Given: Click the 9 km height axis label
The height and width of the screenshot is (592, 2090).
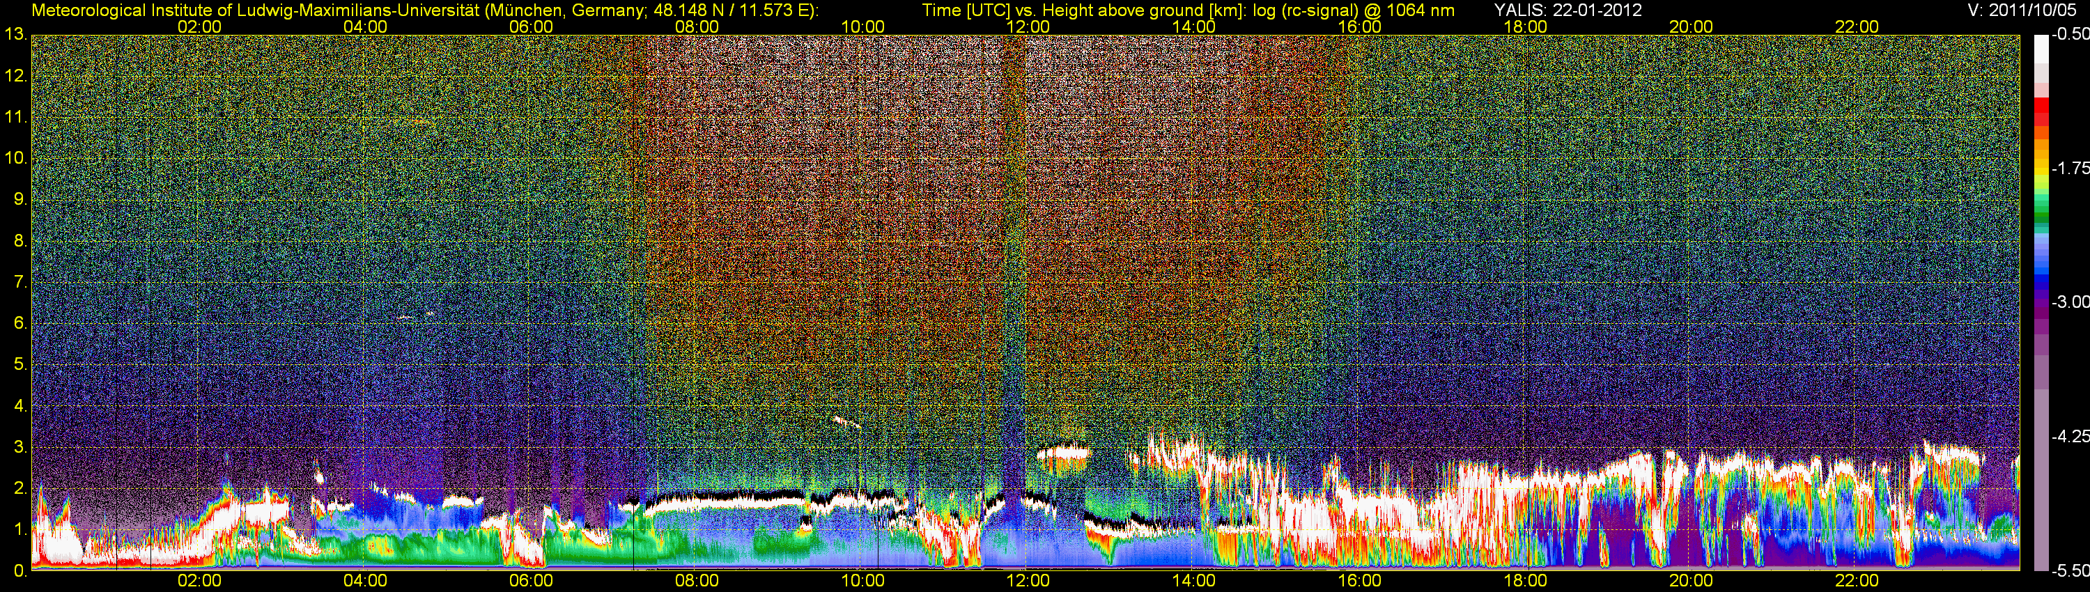Looking at the screenshot, I should coord(20,199).
